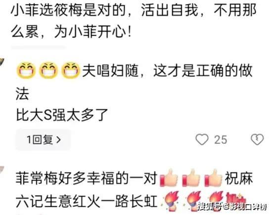Expand the 1回复 replies button

click(x=44, y=139)
